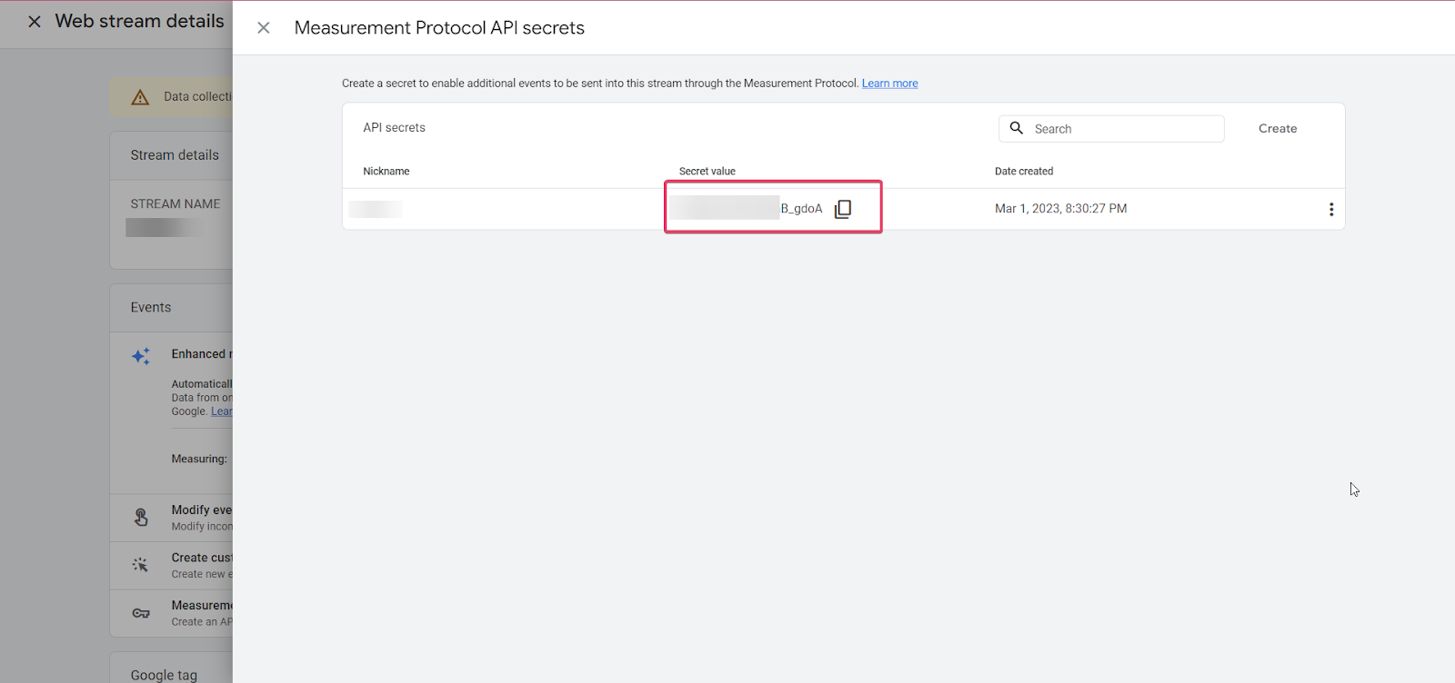Copy the secret value ending in B_gdoA
Image resolution: width=1455 pixels, height=683 pixels.
[x=843, y=209]
